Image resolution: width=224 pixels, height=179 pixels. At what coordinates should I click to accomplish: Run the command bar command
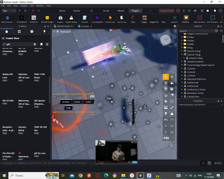pos(218,163)
